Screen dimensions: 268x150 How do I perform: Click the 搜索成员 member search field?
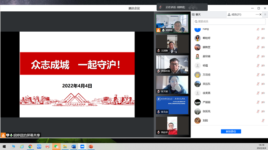[x=229, y=22]
